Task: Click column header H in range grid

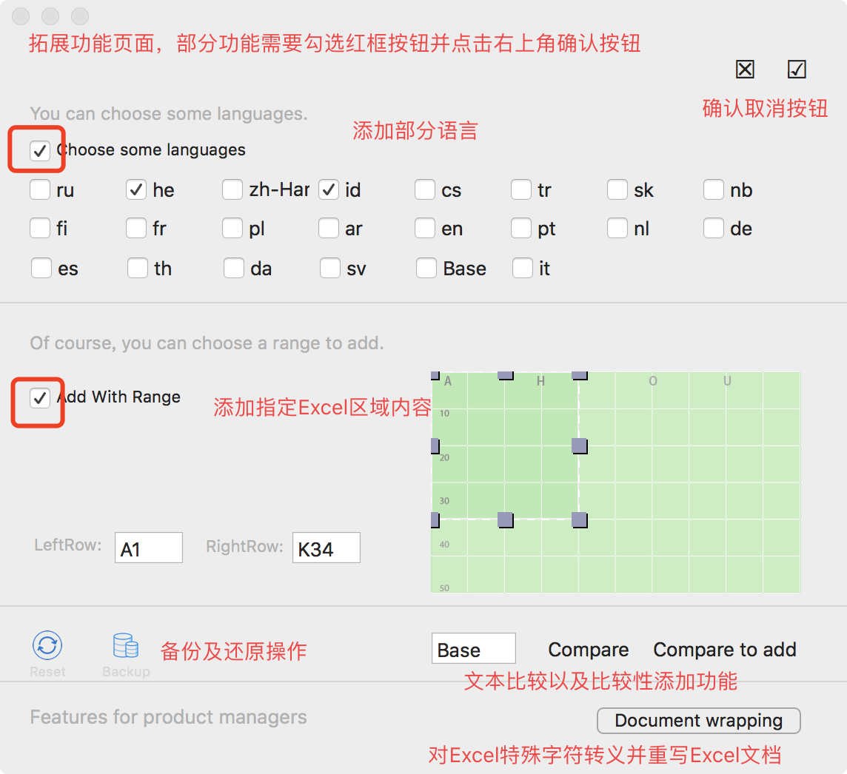Action: click(x=540, y=381)
